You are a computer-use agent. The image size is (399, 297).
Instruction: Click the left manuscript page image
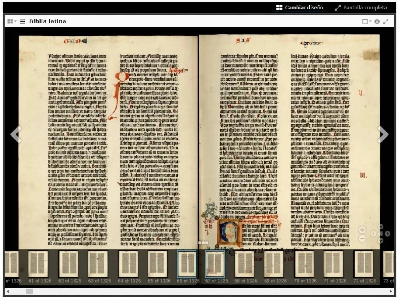pyautogui.click(x=108, y=142)
